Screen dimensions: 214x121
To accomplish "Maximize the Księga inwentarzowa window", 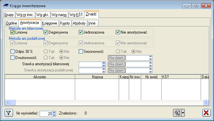I will tap(196, 6).
